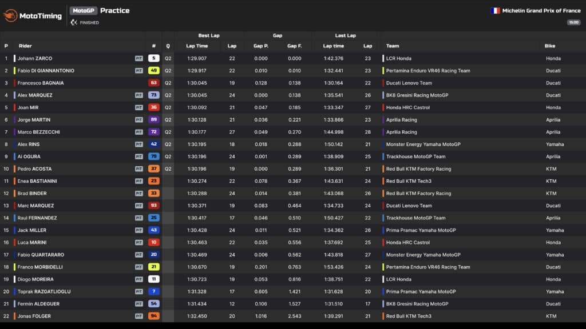Click the Gap P. column header
Image resolution: width=586 pixels, height=329 pixels.
261,46
